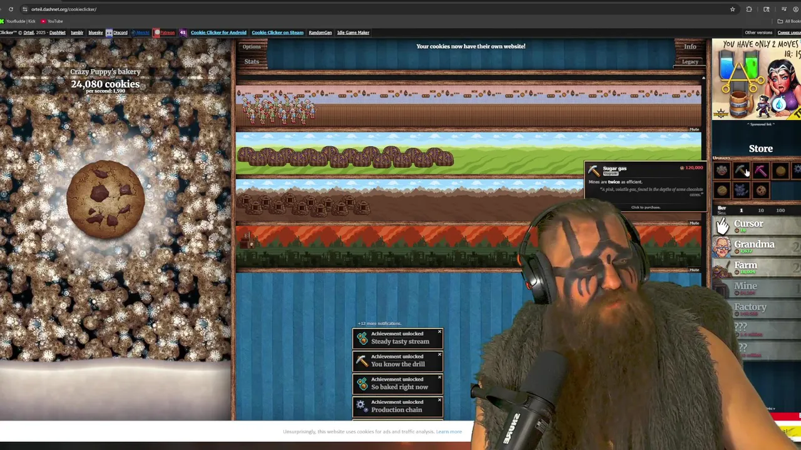Close the You know the drill notification
This screenshot has width=801, height=450.
coord(439,354)
